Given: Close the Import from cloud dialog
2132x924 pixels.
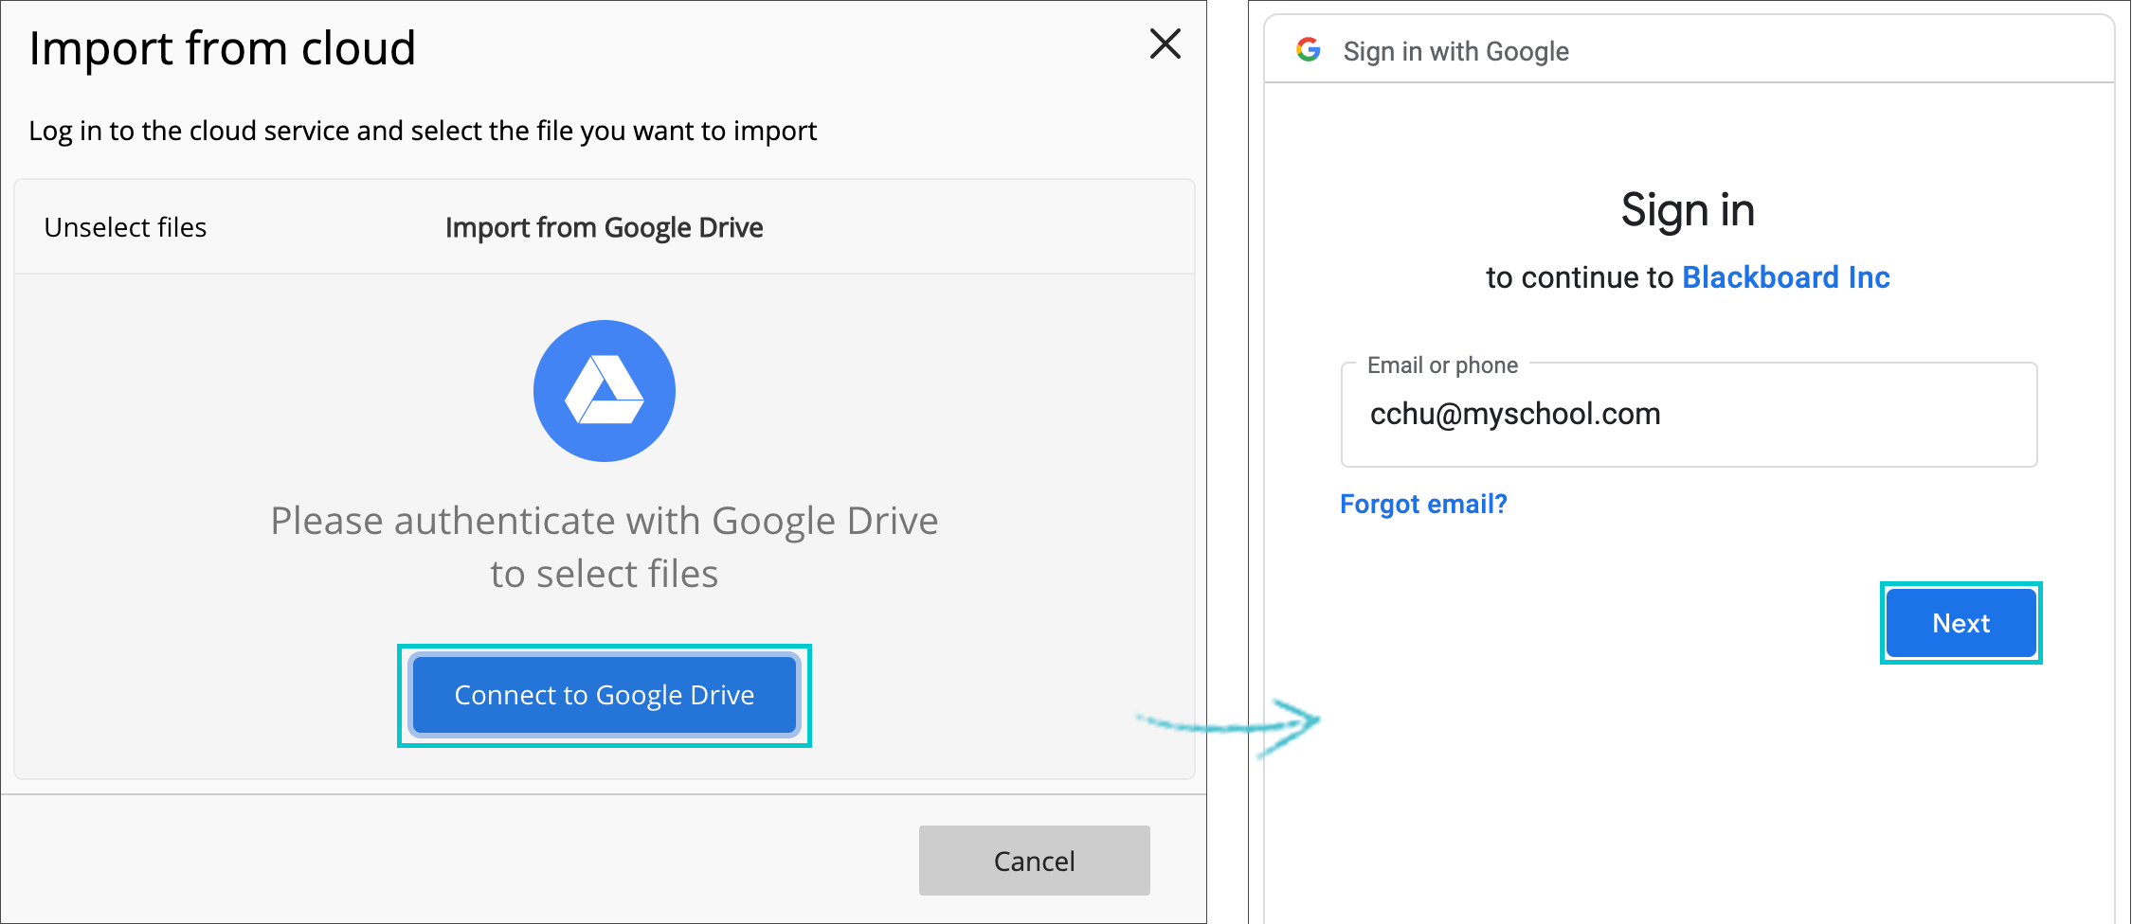Looking at the screenshot, I should [x=1165, y=44].
